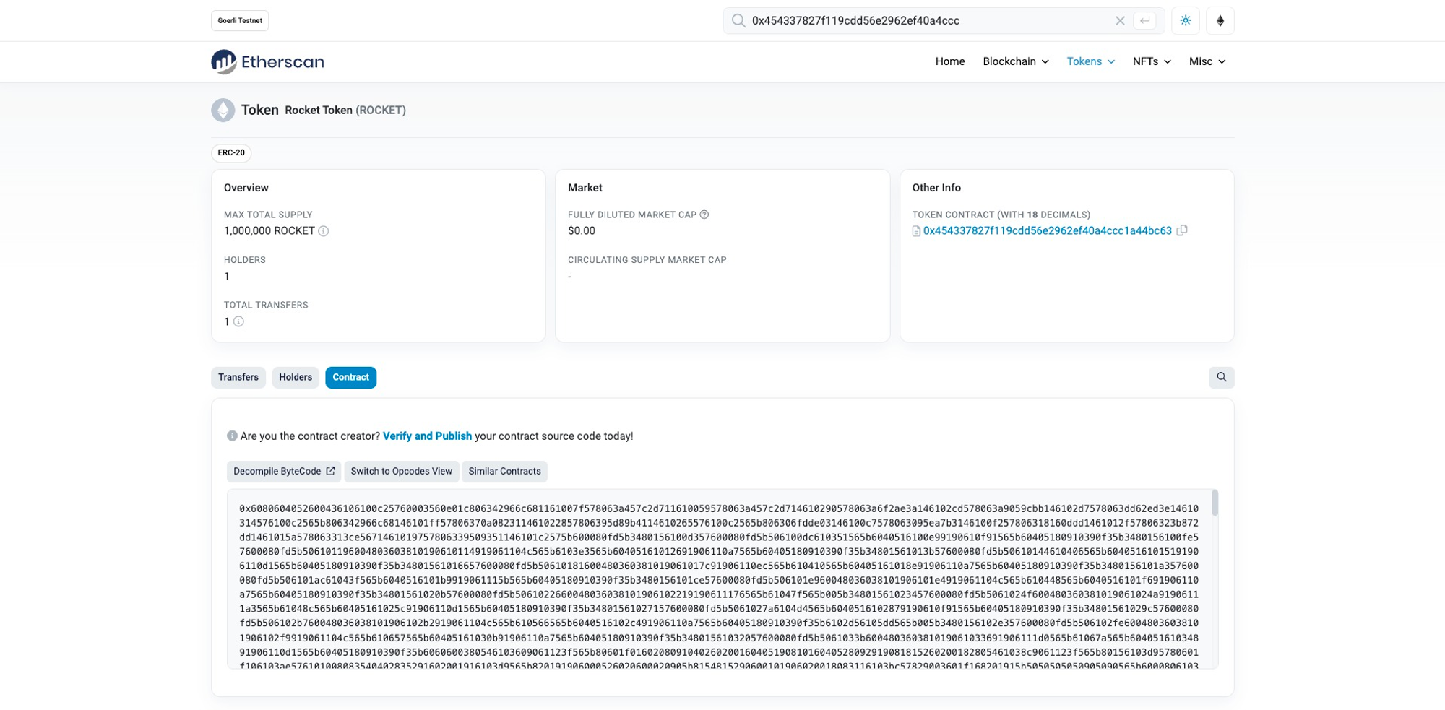The image size is (1445, 710).
Task: Open the Misc dropdown menu
Action: 1207,61
